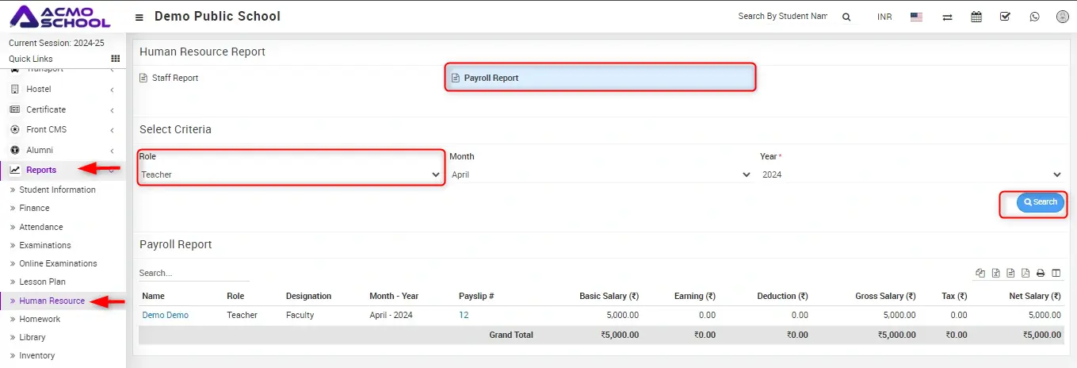
Task: Open the Year dropdown showing 2024
Action: 911,174
